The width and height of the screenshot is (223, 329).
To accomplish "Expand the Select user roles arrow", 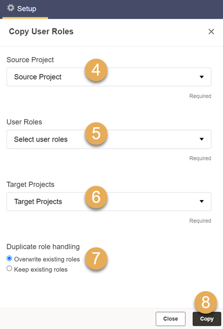I will (x=202, y=139).
